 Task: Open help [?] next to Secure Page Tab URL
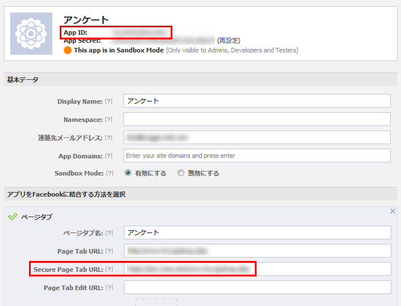pos(109,269)
